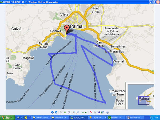Zoom out with the magnifier minus icon

(x=78, y=113)
